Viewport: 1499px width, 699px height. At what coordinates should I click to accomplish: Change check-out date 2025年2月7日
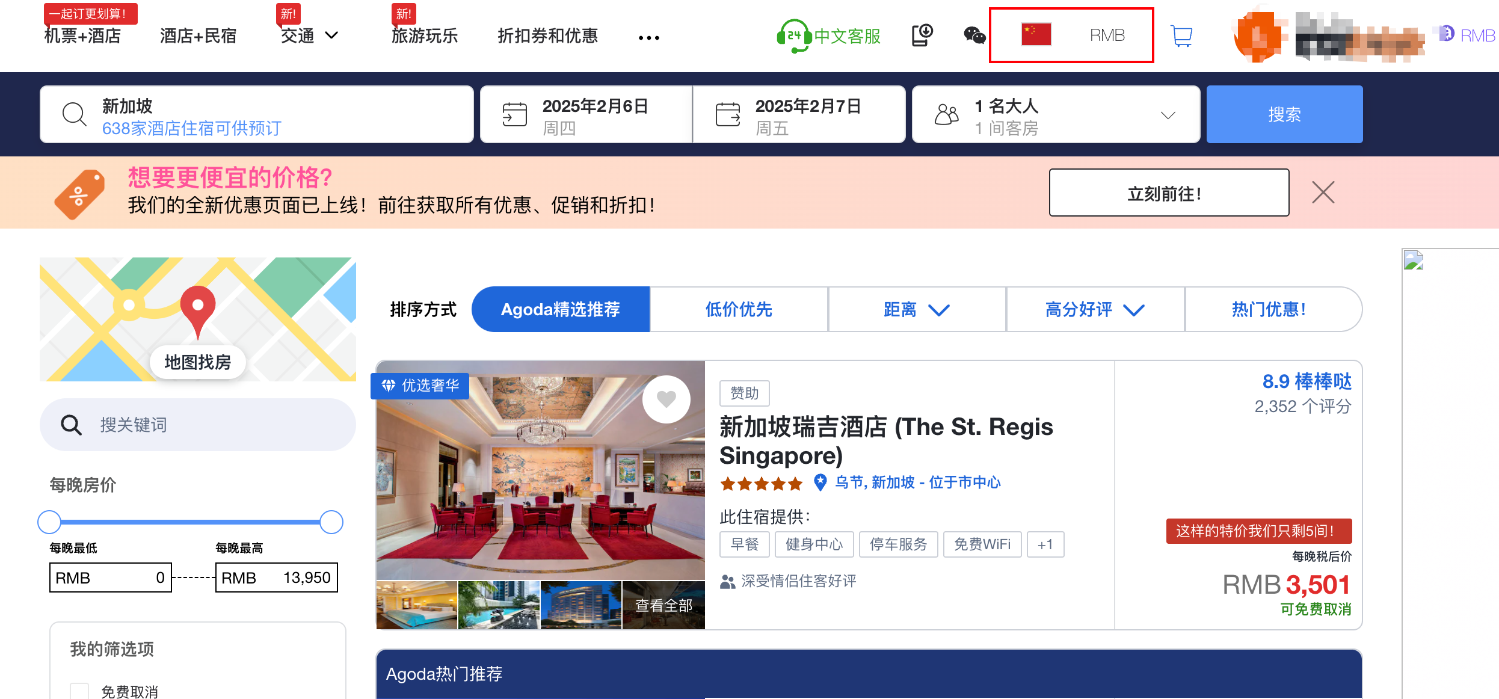[x=799, y=114]
